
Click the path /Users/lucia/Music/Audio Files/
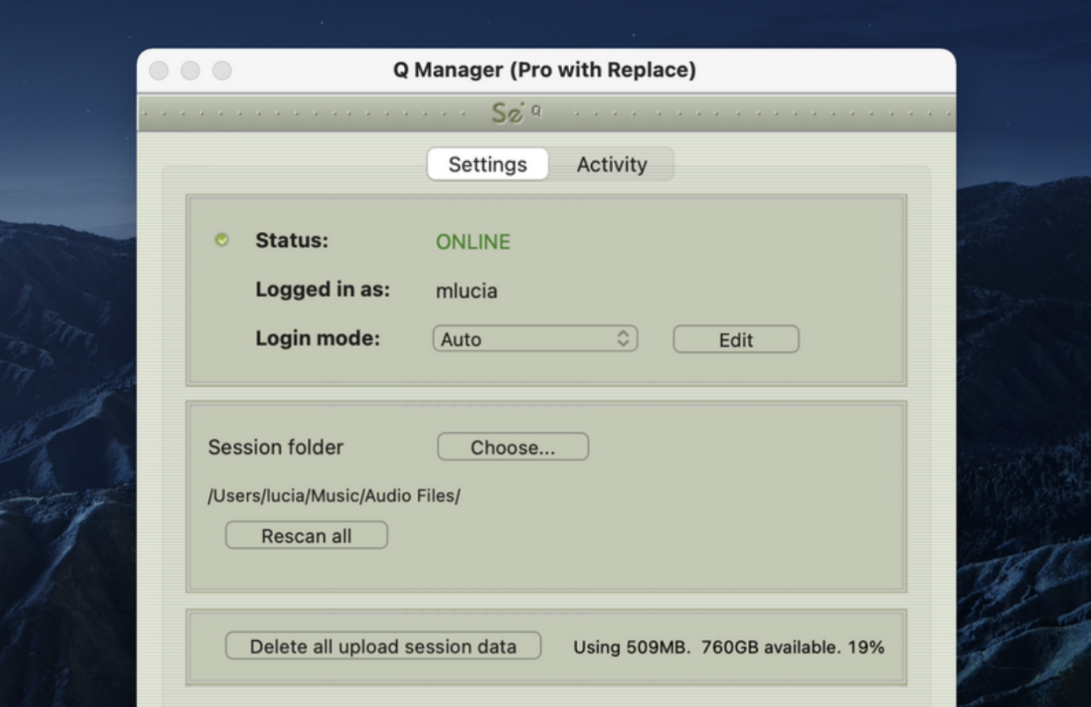[334, 496]
